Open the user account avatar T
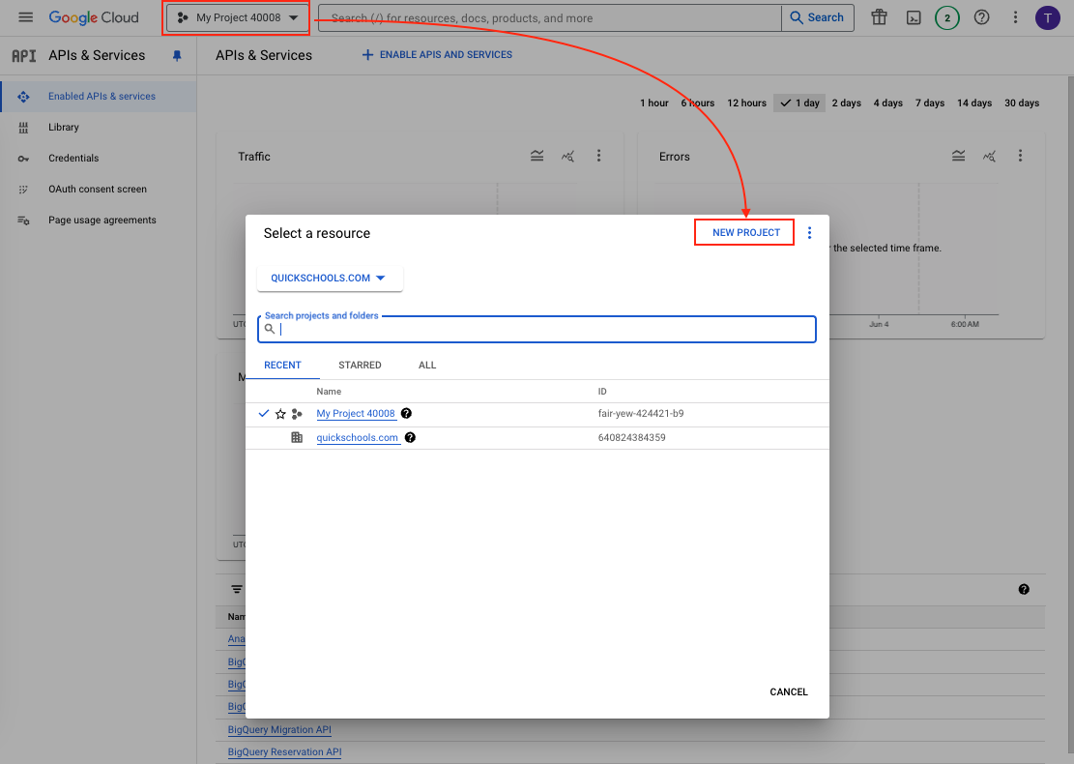Screen dimensions: 1074x764 click(1047, 17)
